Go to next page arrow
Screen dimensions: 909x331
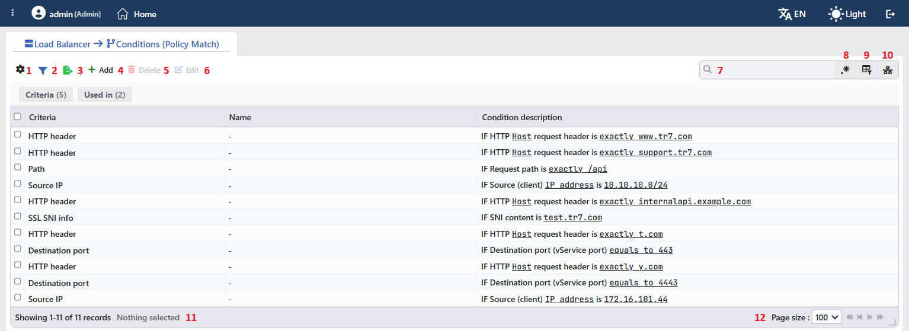[x=869, y=317]
